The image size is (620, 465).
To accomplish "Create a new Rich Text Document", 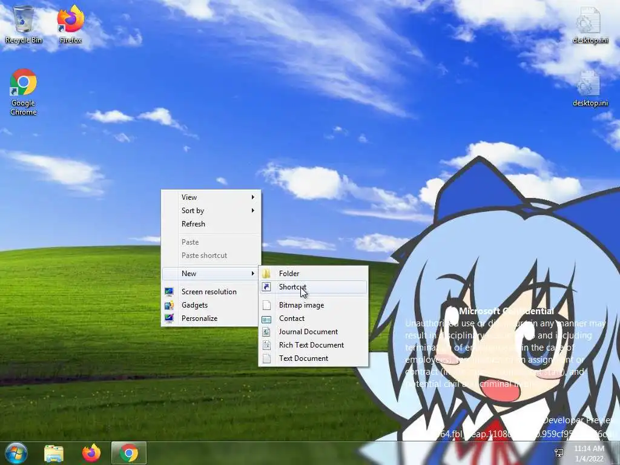I will click(x=314, y=345).
